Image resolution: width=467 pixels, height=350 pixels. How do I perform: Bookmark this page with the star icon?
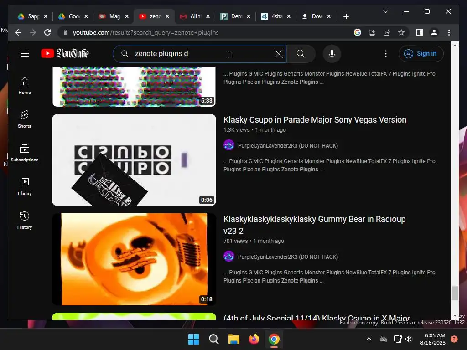tap(401, 32)
